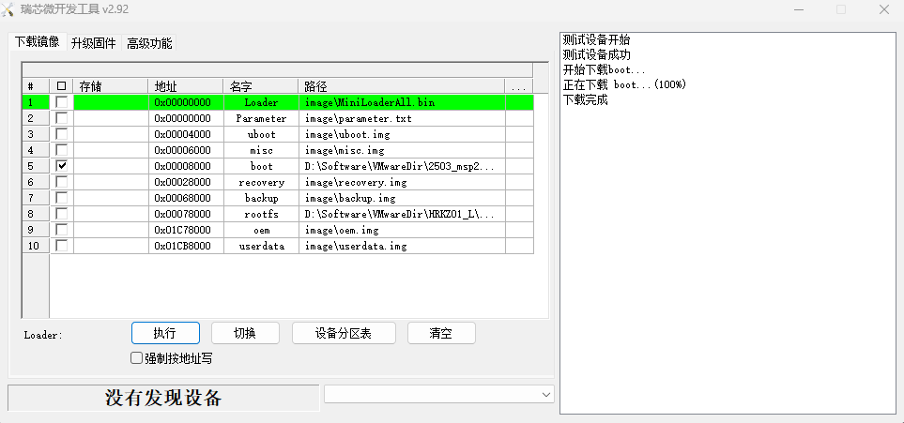Click the app icon in the title bar
The image size is (904, 423).
[8, 9]
